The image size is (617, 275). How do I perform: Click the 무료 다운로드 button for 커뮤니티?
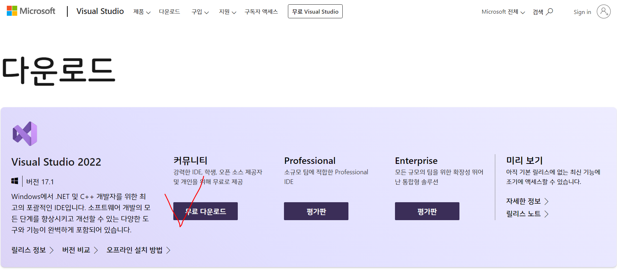point(206,211)
